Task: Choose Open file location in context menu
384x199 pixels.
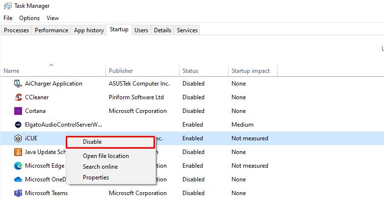Action: click(105, 156)
